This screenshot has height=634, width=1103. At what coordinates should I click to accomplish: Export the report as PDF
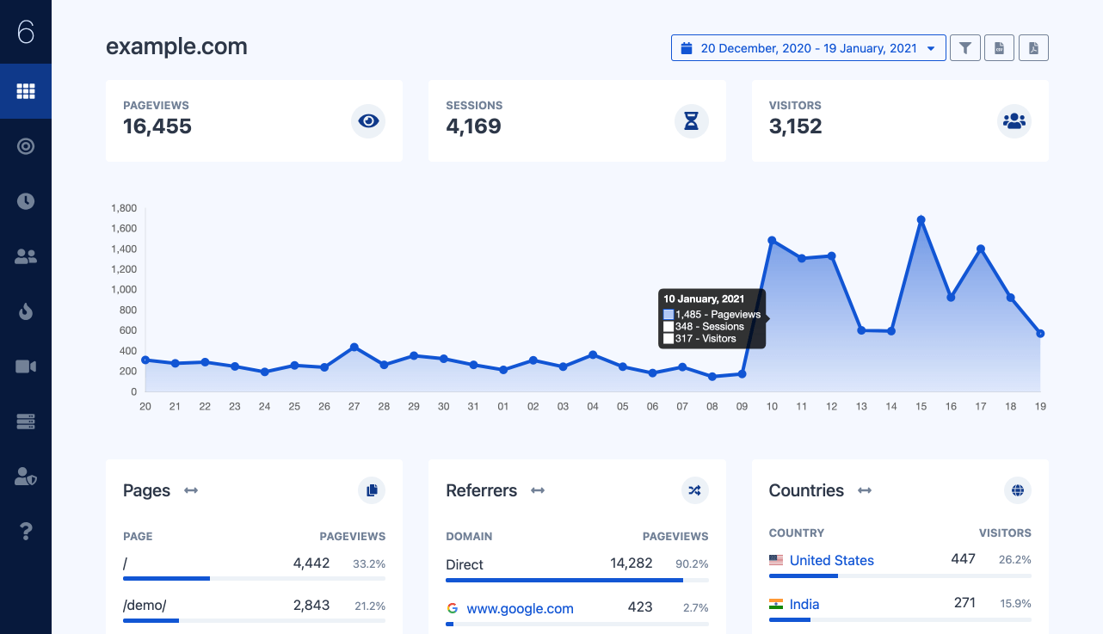pyautogui.click(x=1033, y=47)
